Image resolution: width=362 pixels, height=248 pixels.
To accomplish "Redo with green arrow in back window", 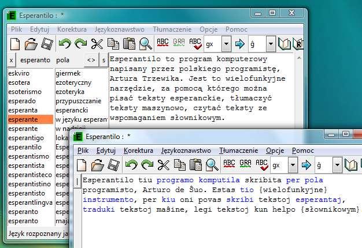I will [81, 43].
